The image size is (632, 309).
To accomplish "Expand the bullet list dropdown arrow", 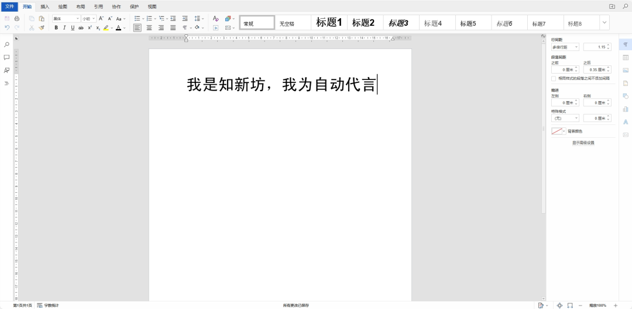I will [x=143, y=19].
